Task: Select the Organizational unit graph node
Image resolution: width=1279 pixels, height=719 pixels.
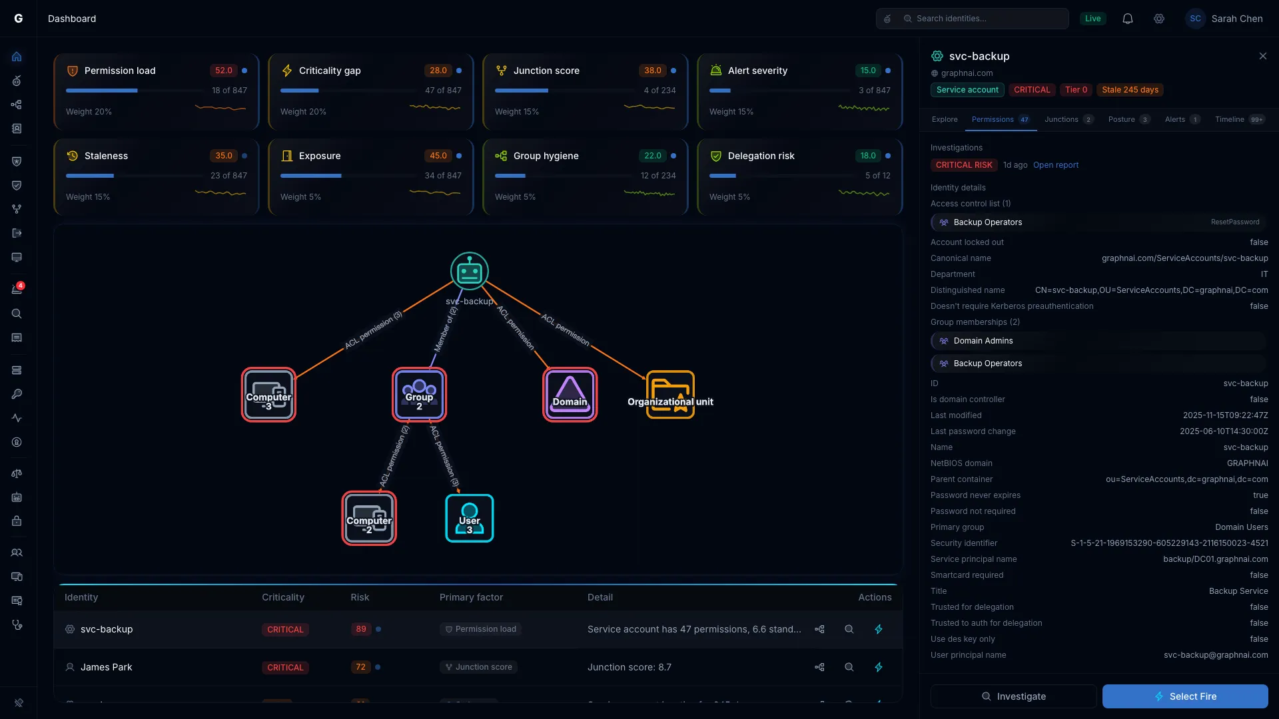Action: [670, 395]
